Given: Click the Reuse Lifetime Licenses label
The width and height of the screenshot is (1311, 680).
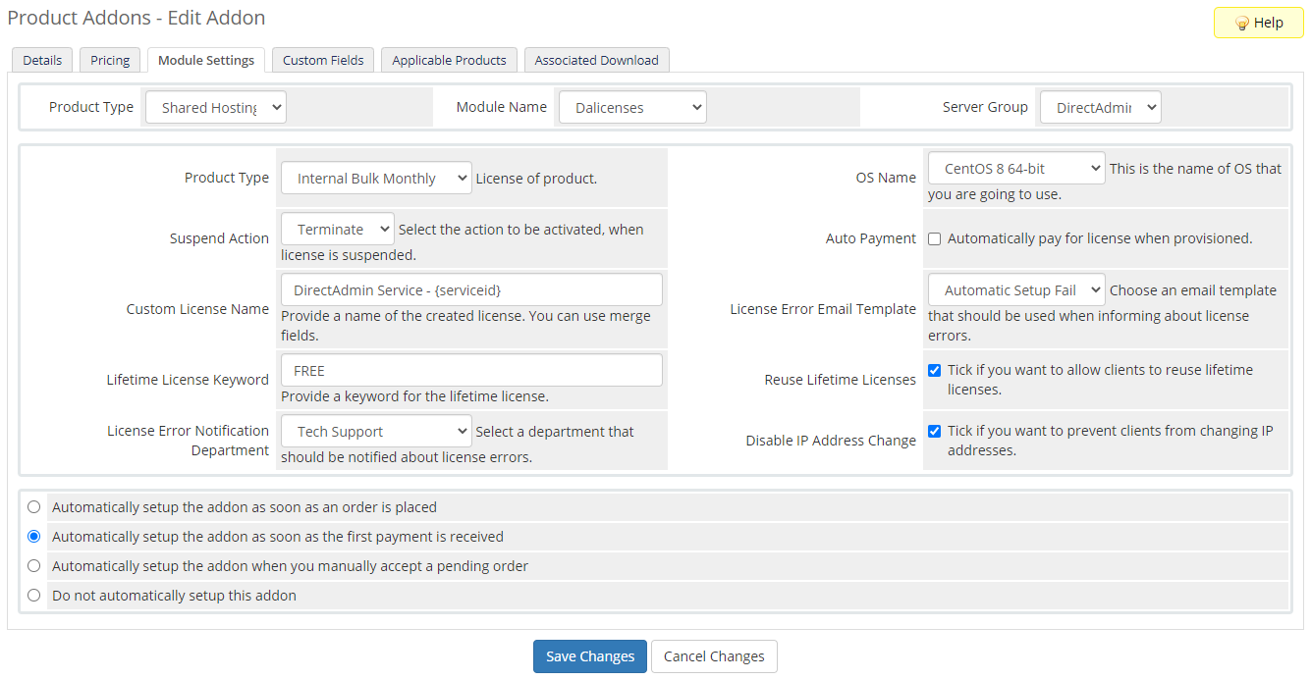Looking at the screenshot, I should tap(841, 380).
